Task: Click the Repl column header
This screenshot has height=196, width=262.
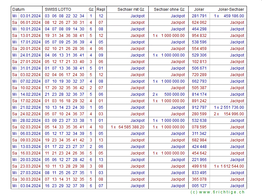Action: click(101, 9)
